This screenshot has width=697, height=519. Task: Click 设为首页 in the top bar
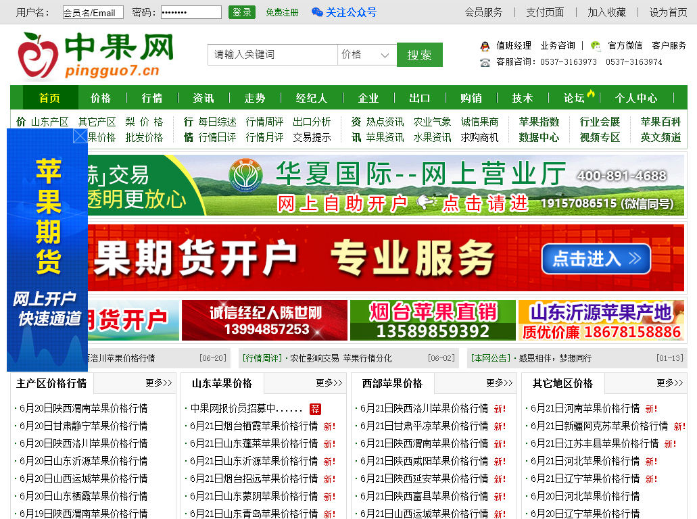[x=668, y=12]
